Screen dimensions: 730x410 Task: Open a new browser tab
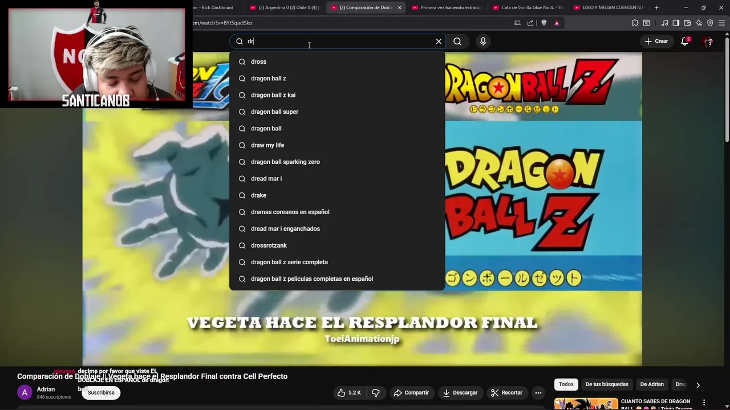point(656,7)
